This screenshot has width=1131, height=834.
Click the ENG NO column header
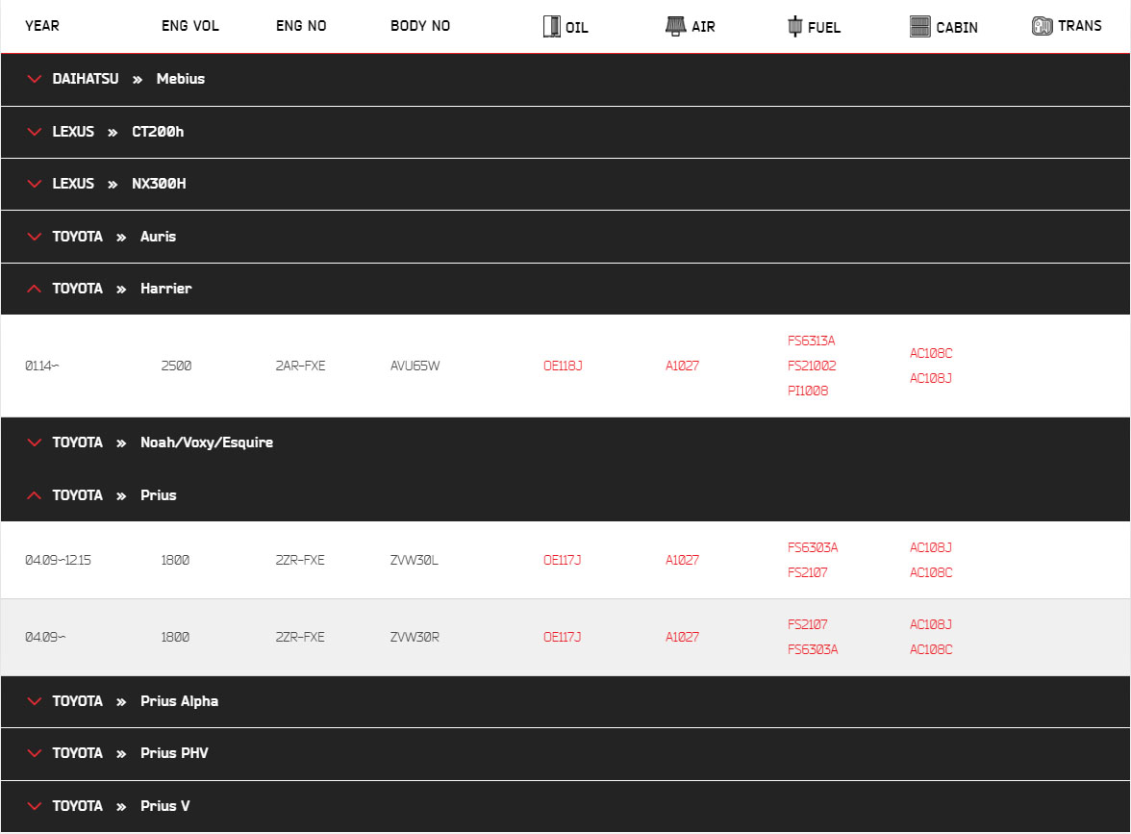point(302,26)
